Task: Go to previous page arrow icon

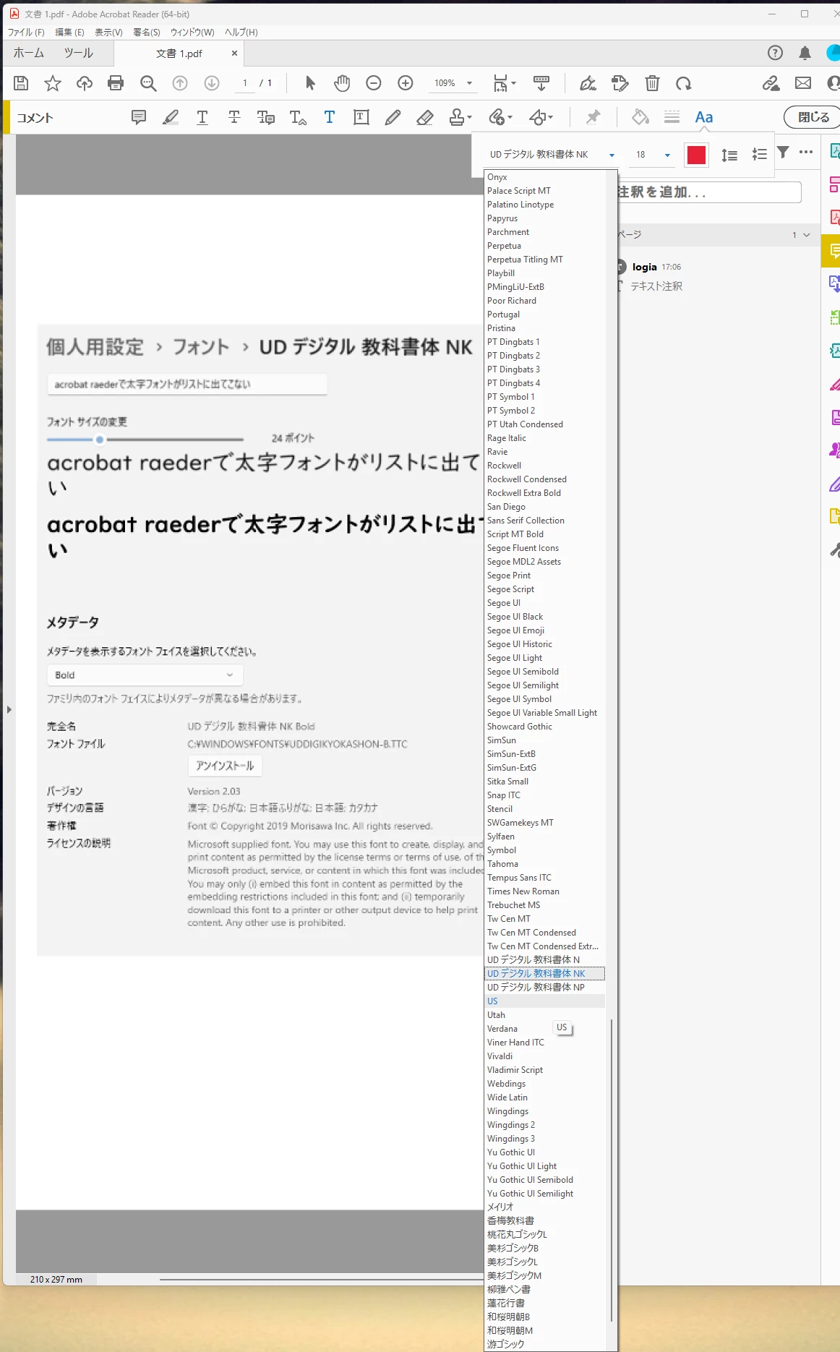Action: pyautogui.click(x=180, y=83)
